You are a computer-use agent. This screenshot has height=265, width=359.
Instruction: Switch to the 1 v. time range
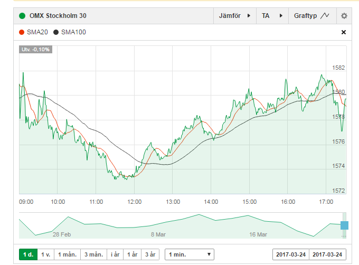(x=46, y=254)
